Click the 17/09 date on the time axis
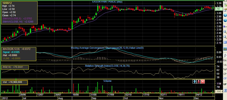Viewport: 227px width, 100px height. (x=111, y=95)
